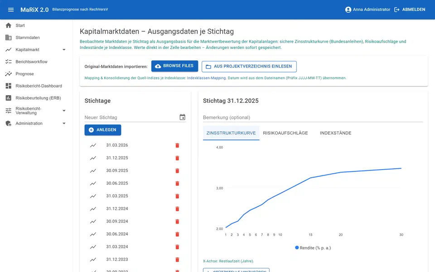Click the Kapitalmarkt trend line icon
The width and height of the screenshot is (435, 272).
9,50
